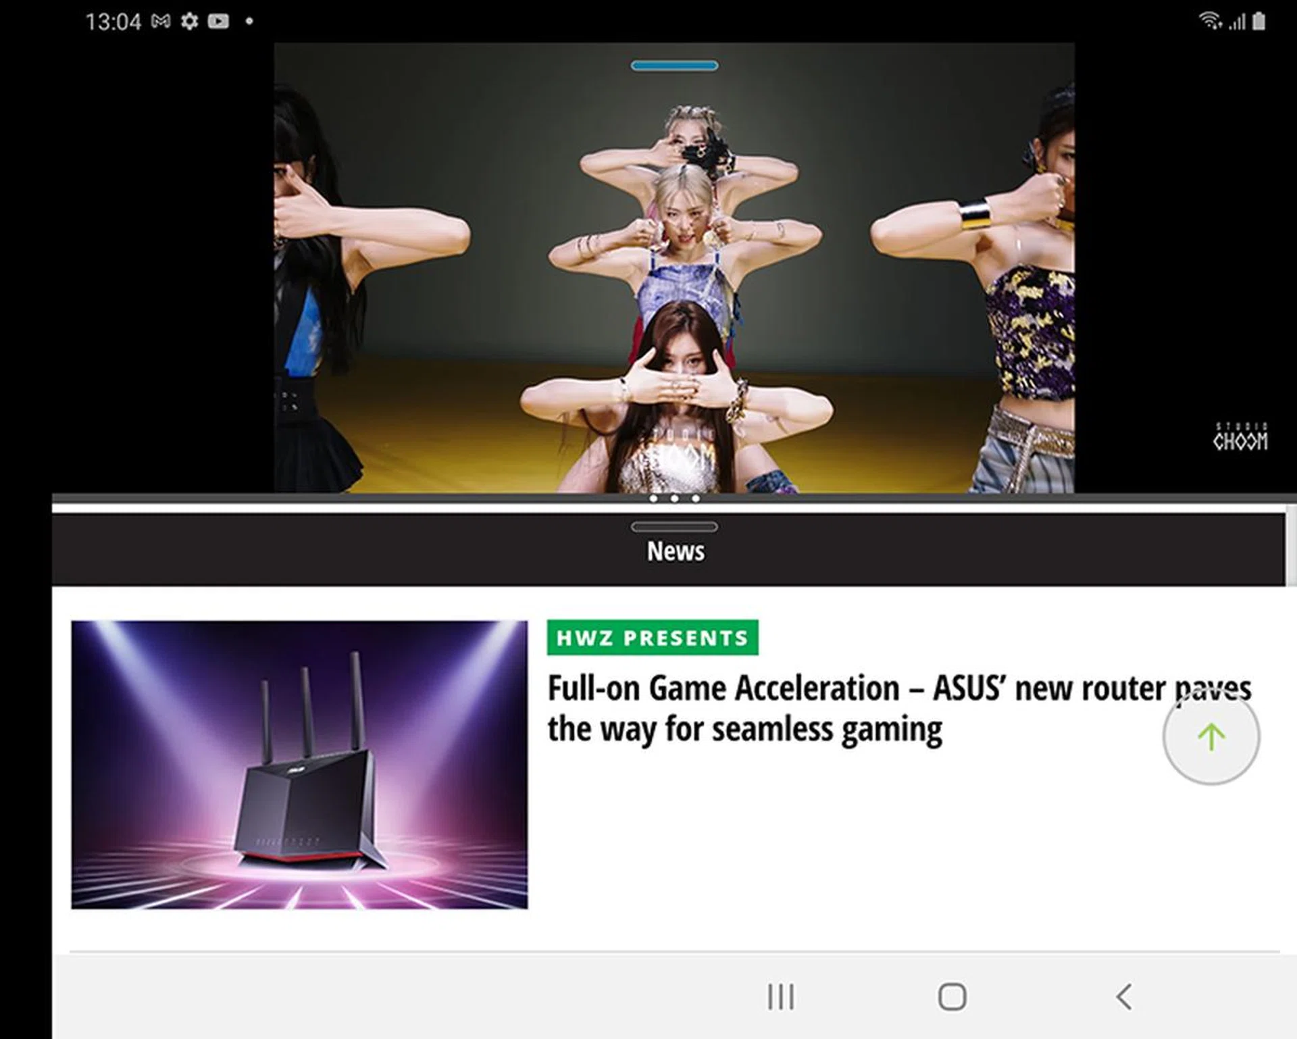Tap the settings gear status icon
The image size is (1297, 1039).
190,22
